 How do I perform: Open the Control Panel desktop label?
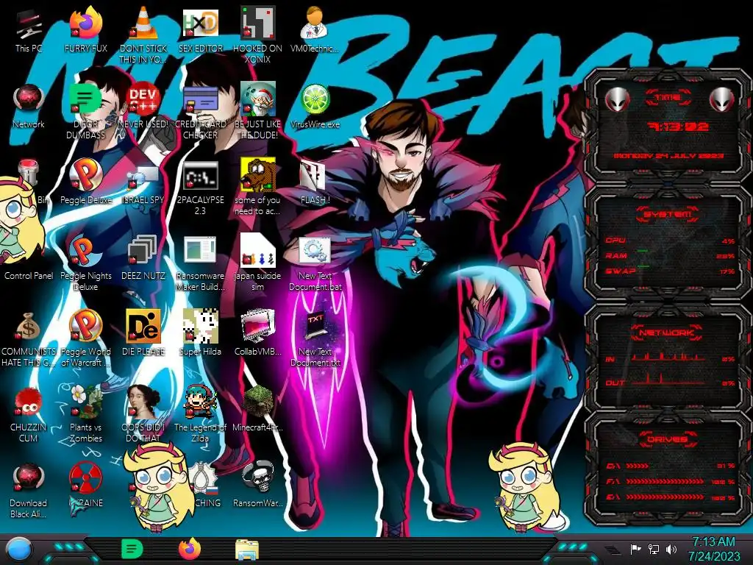coord(29,276)
